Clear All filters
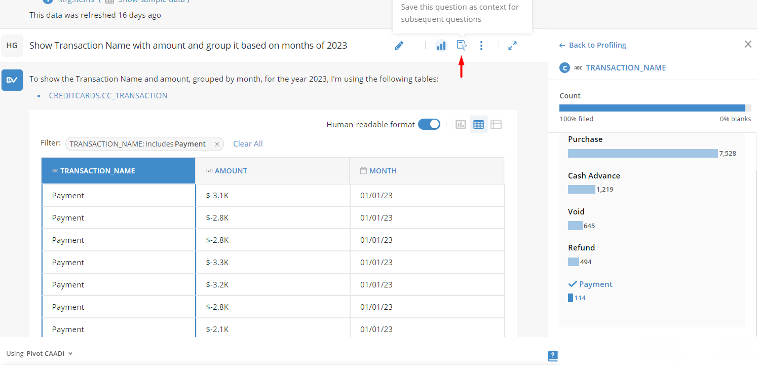The image size is (757, 365). click(248, 144)
